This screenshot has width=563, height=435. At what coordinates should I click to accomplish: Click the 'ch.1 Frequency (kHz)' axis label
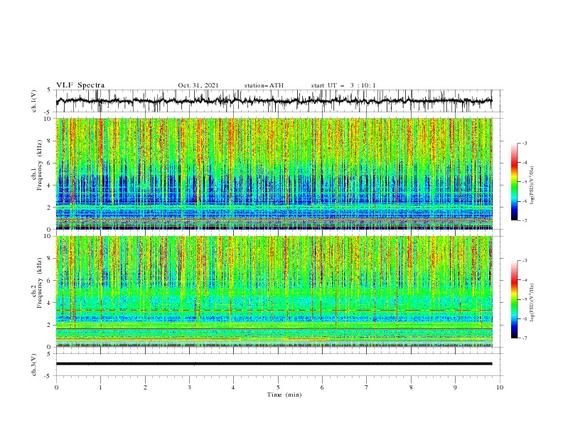36,165
